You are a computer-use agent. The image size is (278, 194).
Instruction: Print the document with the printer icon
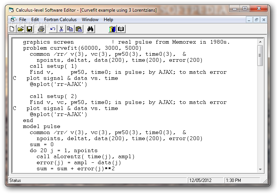pos(41,29)
